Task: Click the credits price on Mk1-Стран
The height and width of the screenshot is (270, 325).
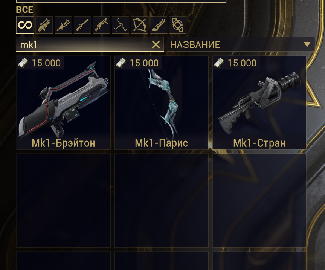Action: [242, 63]
